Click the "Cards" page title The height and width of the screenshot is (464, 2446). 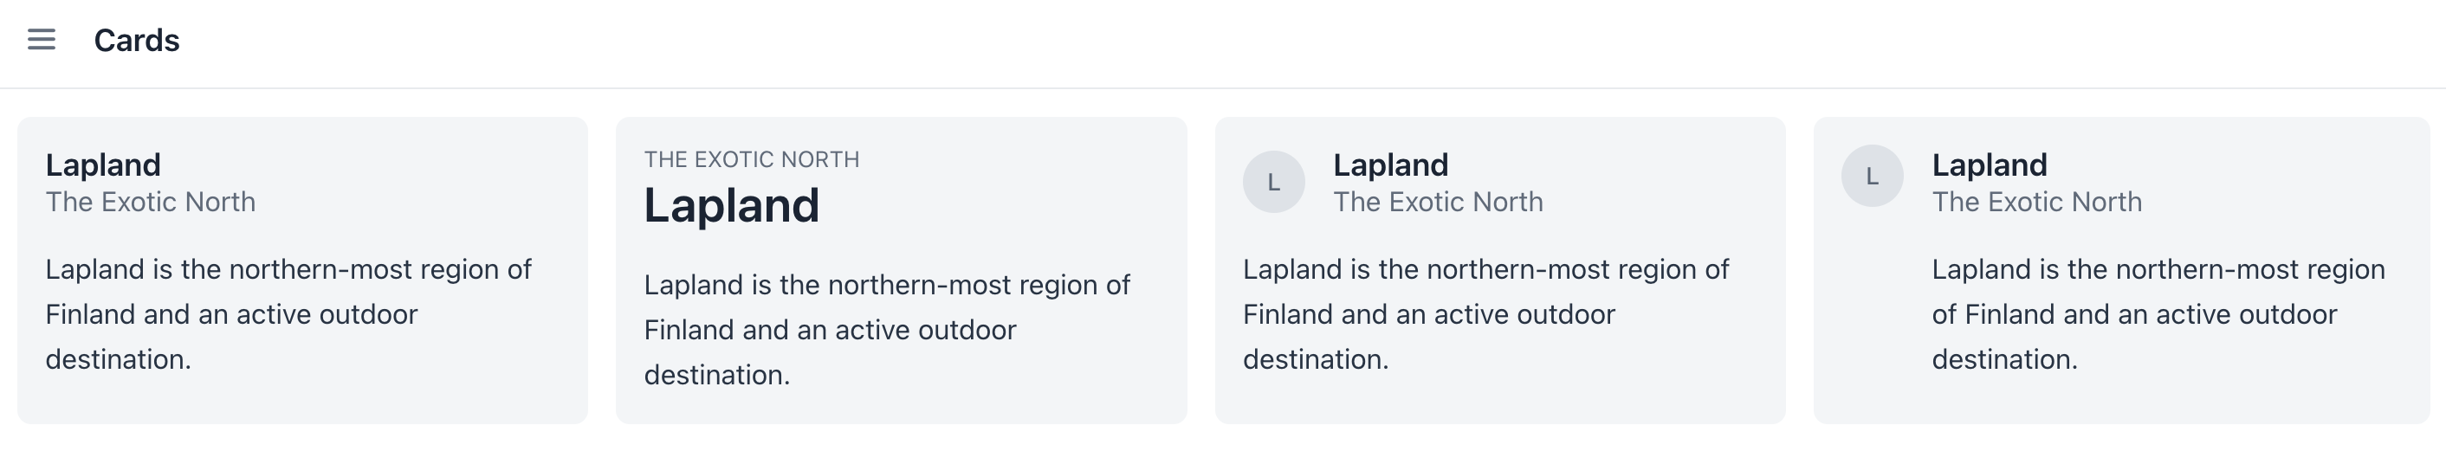point(137,41)
